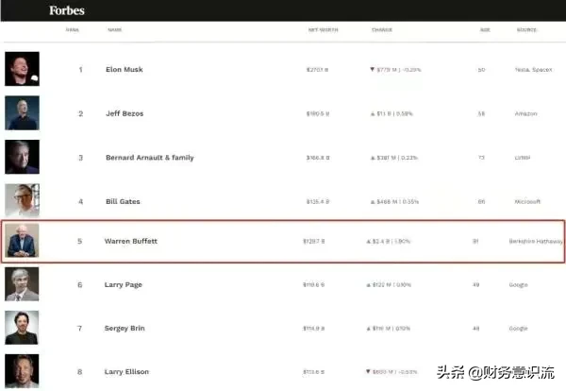The width and height of the screenshot is (566, 391).
Task: Open Bernard Arnault's profile photo
Action: [22, 157]
